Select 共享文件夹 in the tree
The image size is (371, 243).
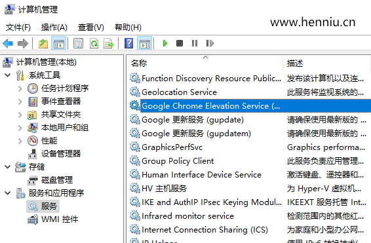(x=61, y=115)
